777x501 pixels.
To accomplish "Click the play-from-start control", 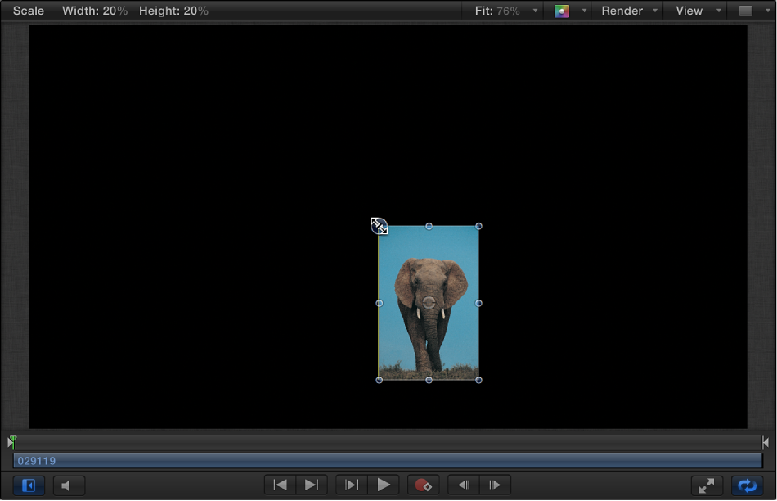I will pyautogui.click(x=351, y=485).
